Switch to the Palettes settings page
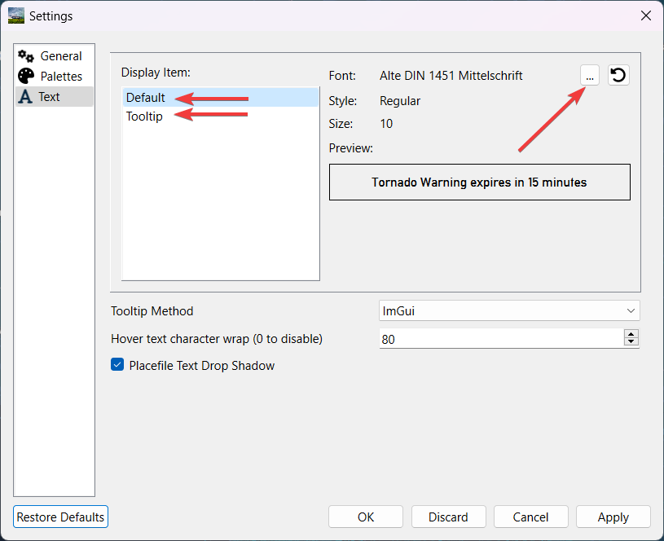The height and width of the screenshot is (541, 664). coord(55,77)
